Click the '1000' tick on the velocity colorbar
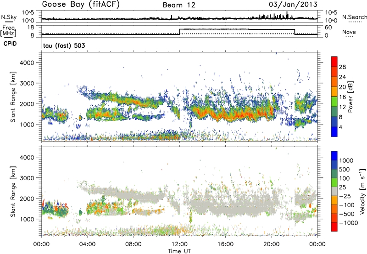The image size is (367, 254). click(x=346, y=160)
